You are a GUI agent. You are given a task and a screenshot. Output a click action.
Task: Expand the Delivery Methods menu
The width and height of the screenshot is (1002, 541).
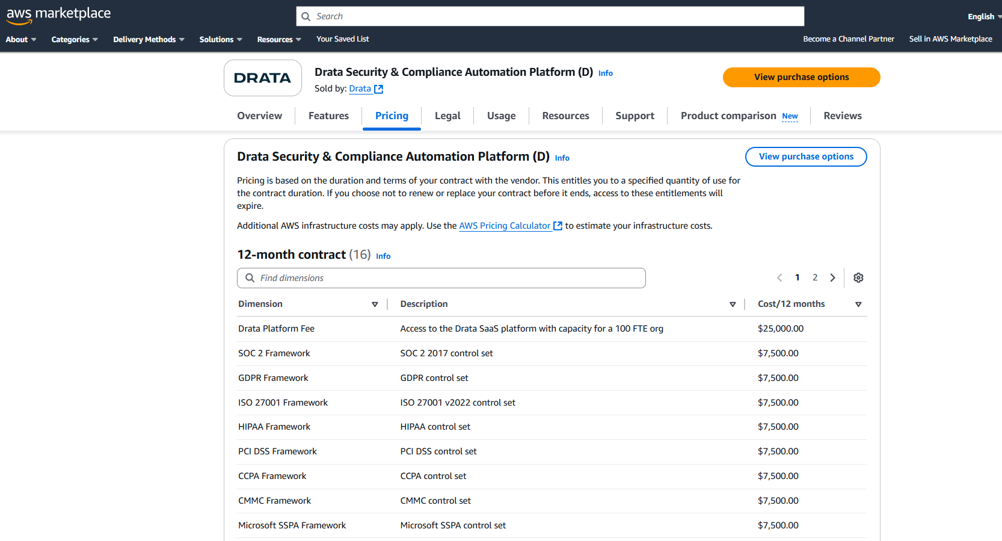click(149, 40)
